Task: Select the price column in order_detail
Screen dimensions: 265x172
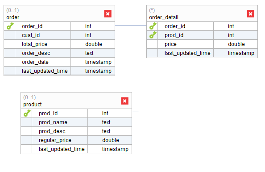Action: pyautogui.click(x=170, y=44)
